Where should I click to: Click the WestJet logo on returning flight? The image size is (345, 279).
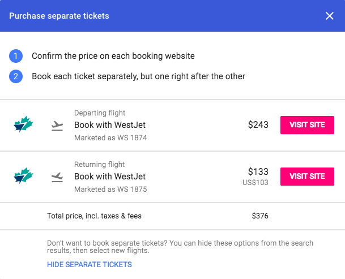pyautogui.click(x=23, y=175)
